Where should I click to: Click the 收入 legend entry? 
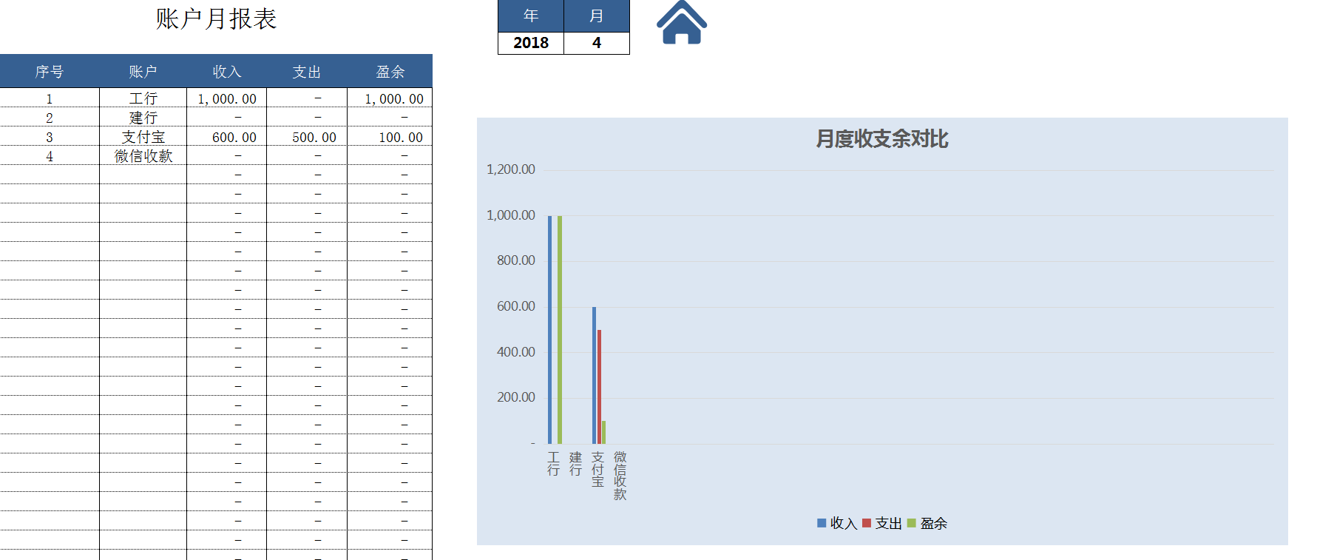pyautogui.click(x=836, y=523)
